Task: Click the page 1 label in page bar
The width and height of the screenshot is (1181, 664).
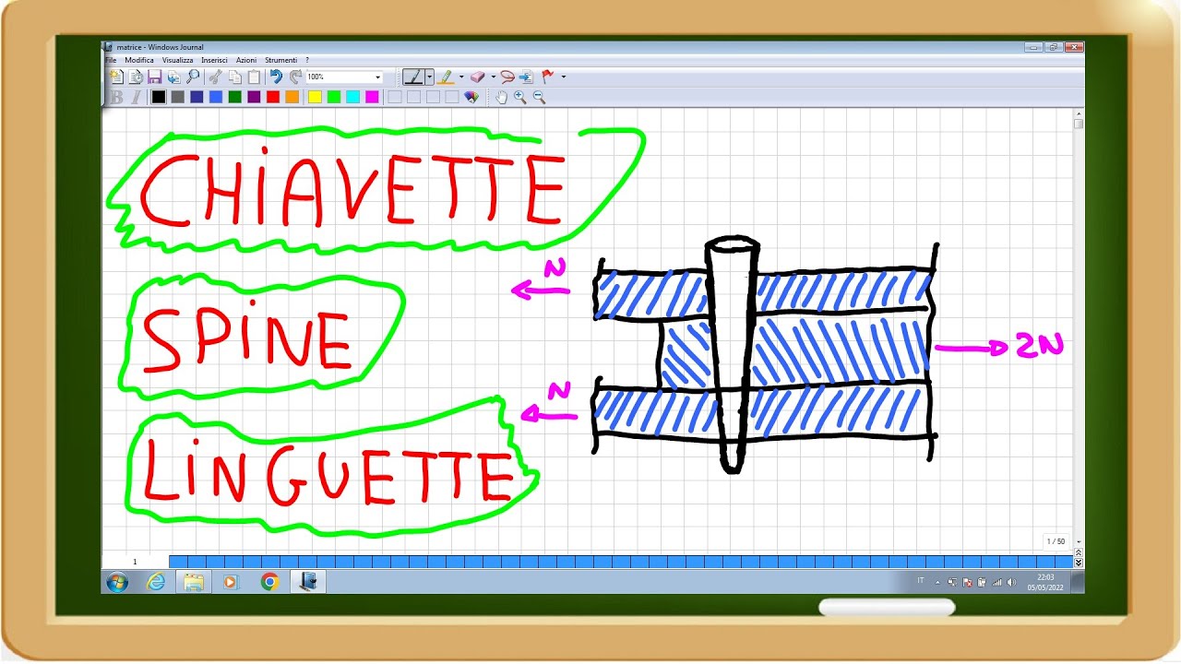Action: click(x=135, y=562)
